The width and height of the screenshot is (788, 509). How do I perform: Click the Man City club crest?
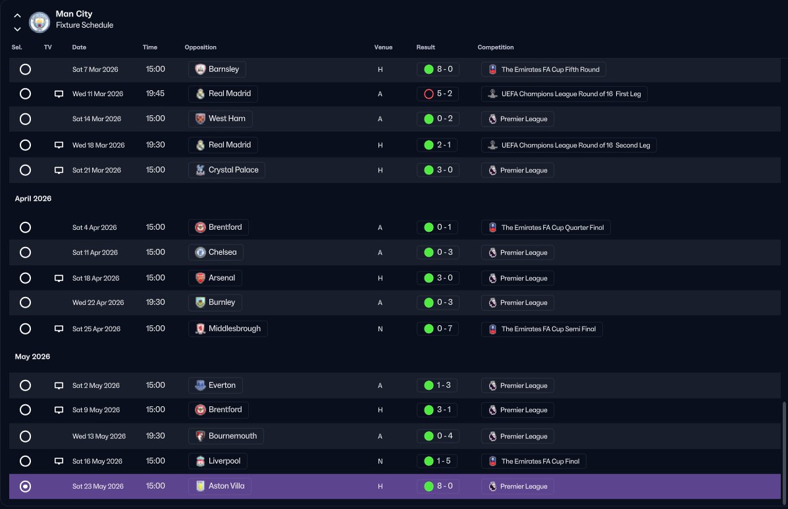(x=39, y=22)
